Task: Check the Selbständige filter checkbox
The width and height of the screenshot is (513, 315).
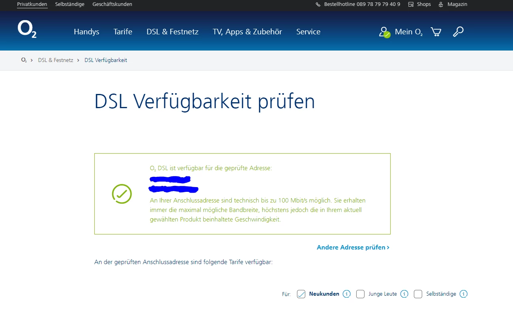Action: [x=418, y=294]
